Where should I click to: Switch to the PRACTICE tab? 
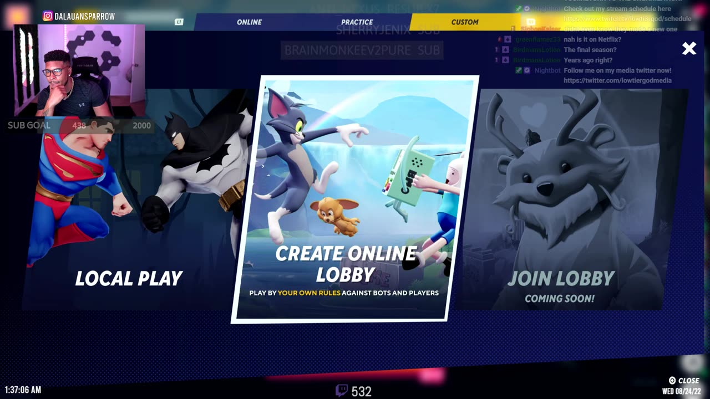tap(357, 22)
